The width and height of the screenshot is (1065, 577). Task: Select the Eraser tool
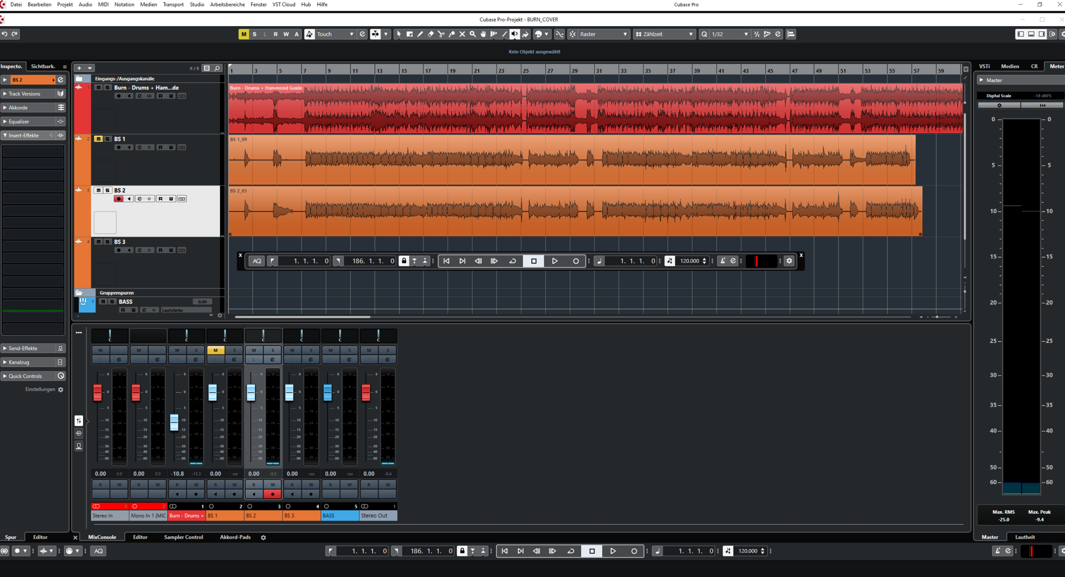(430, 34)
